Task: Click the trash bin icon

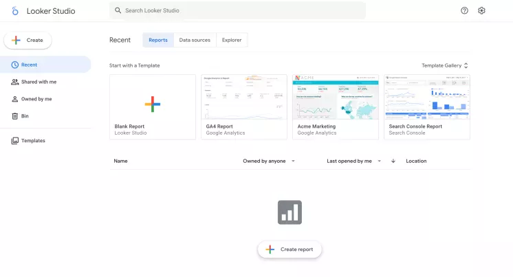Action: (x=14, y=116)
